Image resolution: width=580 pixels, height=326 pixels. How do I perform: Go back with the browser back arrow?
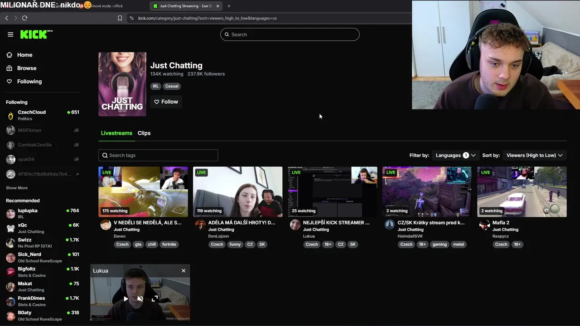coord(7,18)
